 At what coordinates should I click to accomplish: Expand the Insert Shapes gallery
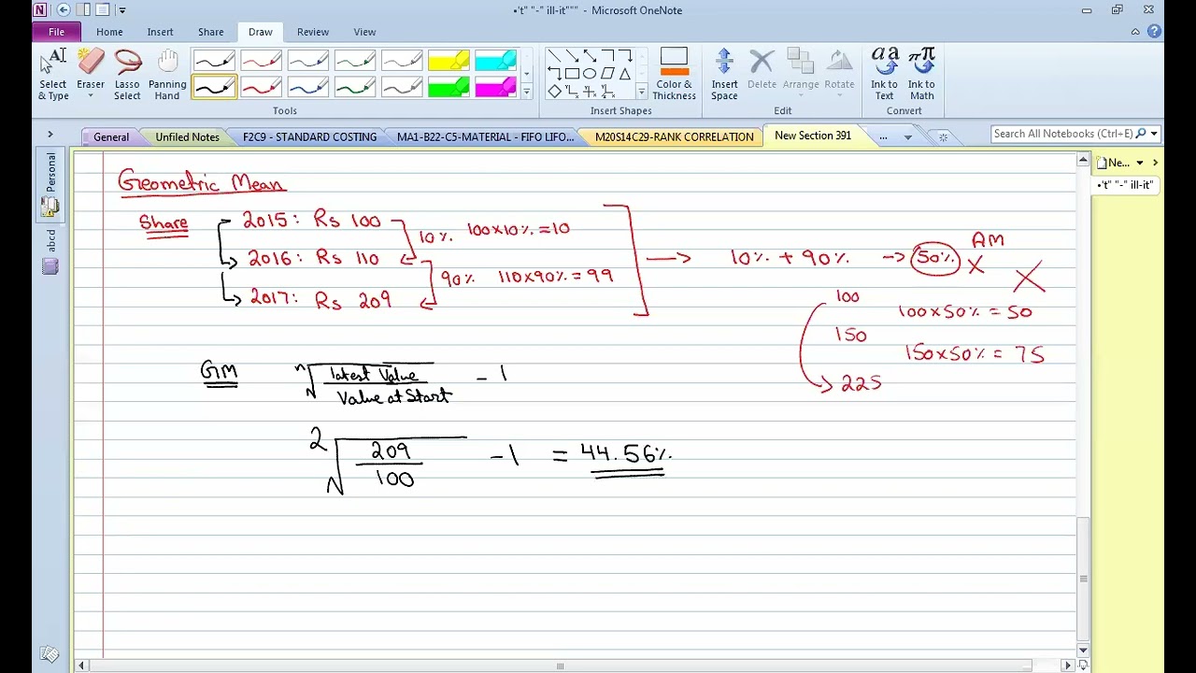pos(642,92)
